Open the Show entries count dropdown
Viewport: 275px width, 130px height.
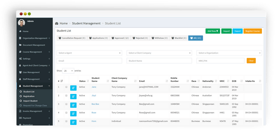click(68, 71)
